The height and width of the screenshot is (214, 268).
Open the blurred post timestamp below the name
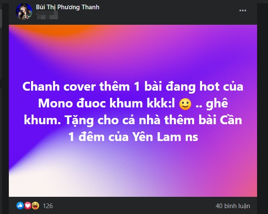tap(47, 15)
